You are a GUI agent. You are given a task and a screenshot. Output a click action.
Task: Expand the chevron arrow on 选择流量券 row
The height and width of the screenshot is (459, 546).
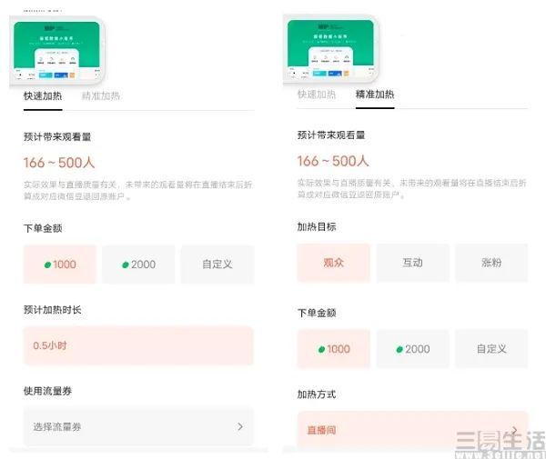240,426
